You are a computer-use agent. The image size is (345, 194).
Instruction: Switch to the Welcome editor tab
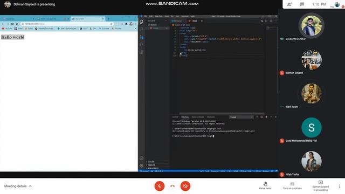coord(178,21)
